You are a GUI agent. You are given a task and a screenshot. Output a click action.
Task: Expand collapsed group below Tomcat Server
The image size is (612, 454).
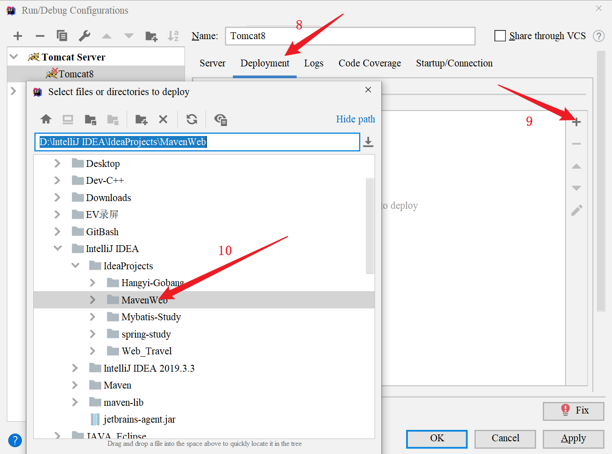[14, 91]
